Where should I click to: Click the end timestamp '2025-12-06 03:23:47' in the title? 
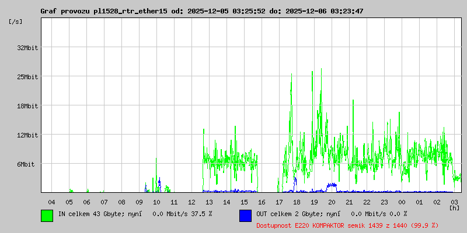323,11
